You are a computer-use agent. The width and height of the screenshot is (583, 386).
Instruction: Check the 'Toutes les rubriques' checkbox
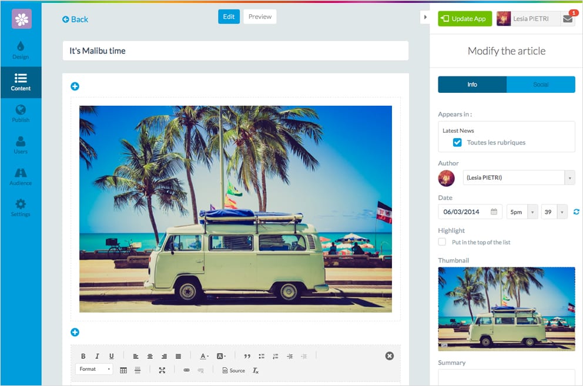[457, 142]
